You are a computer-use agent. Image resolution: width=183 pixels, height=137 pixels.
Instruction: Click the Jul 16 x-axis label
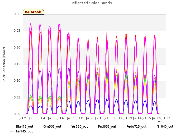pos(156,118)
